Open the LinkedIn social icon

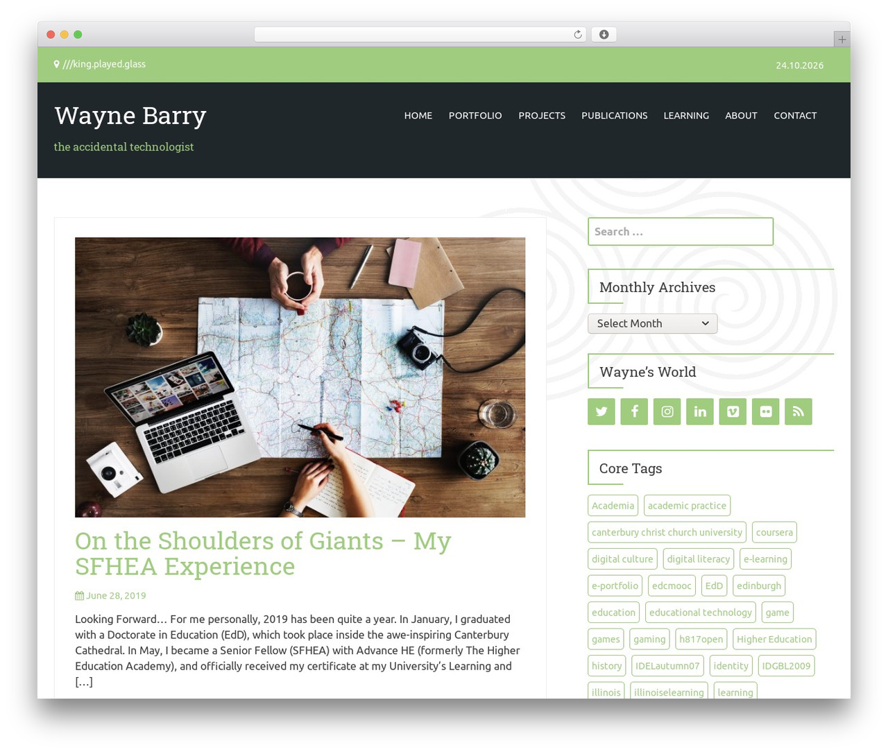pos(700,411)
